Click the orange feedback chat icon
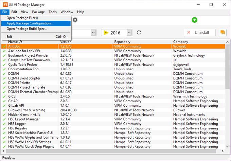The height and width of the screenshot is (161, 231). tap(223, 32)
